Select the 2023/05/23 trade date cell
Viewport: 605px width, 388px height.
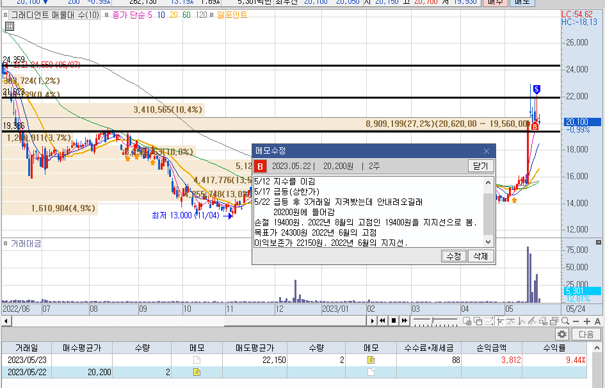tap(27, 360)
